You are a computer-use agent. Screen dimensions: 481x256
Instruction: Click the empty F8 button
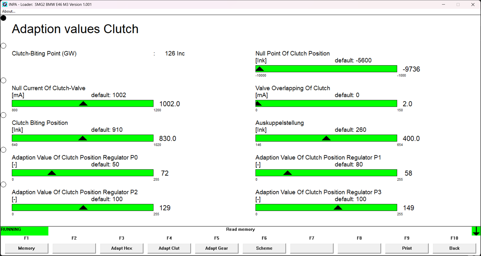click(x=359, y=248)
